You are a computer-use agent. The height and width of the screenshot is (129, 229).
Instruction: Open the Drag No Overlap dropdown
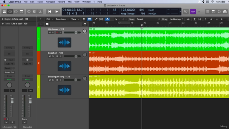[x=176, y=19]
